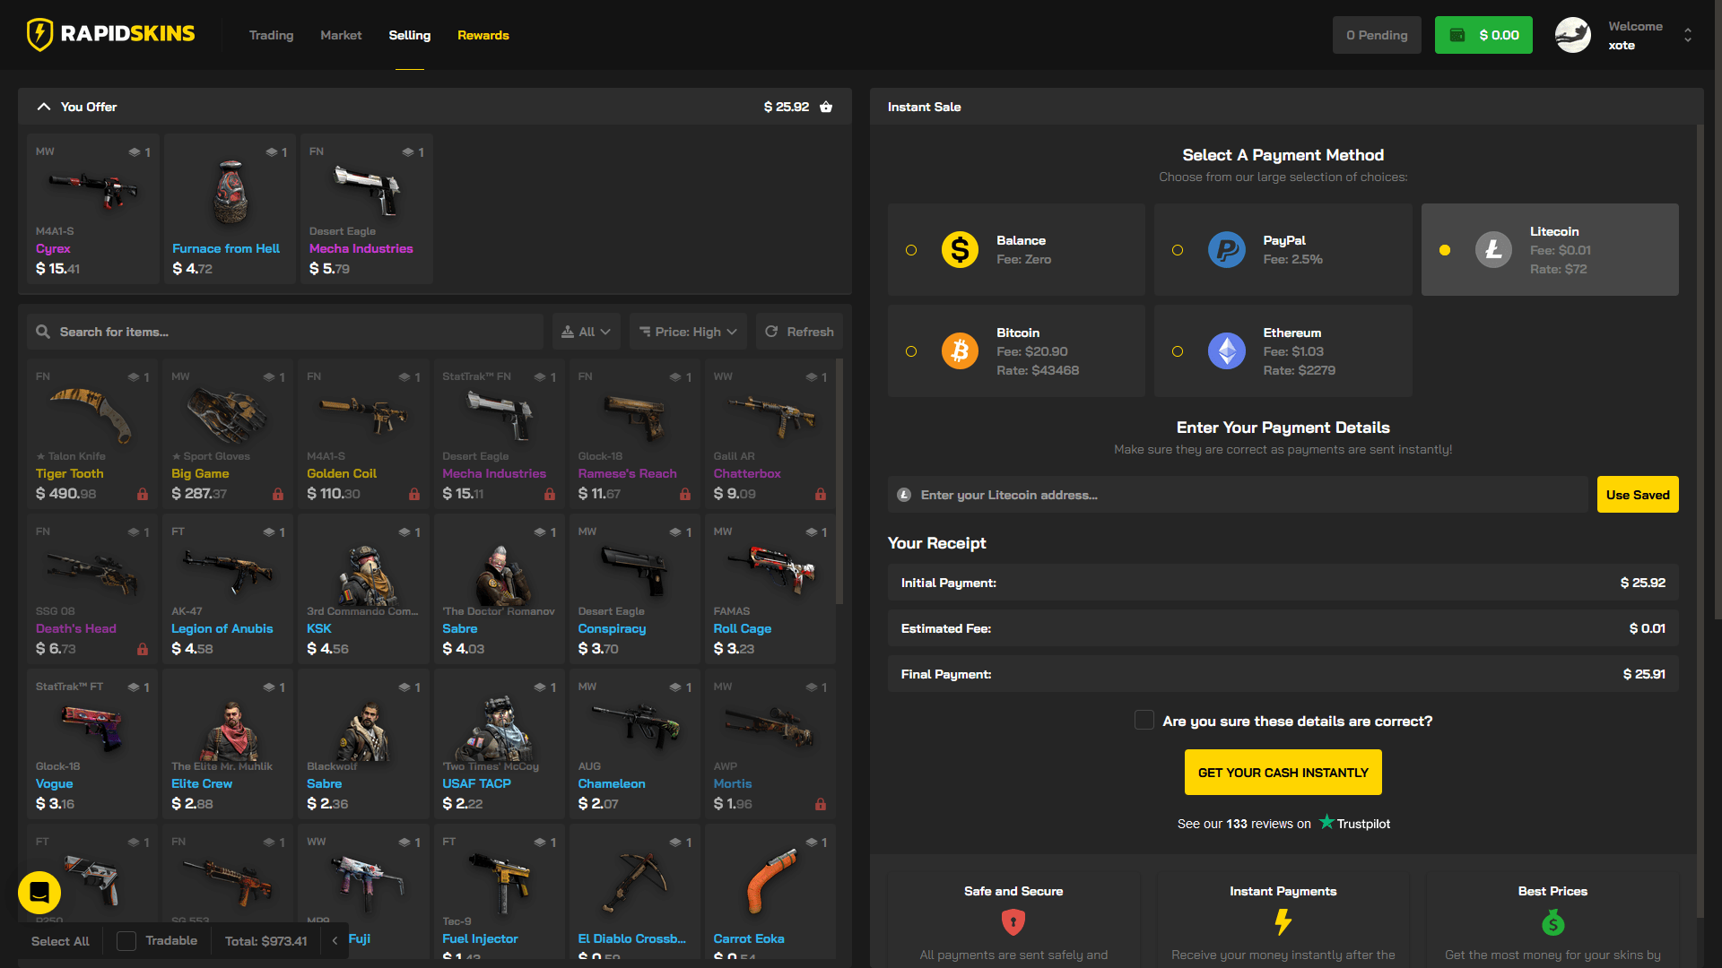This screenshot has height=968, width=1722.
Task: Check the details confirmation checkbox
Action: point(1144,721)
